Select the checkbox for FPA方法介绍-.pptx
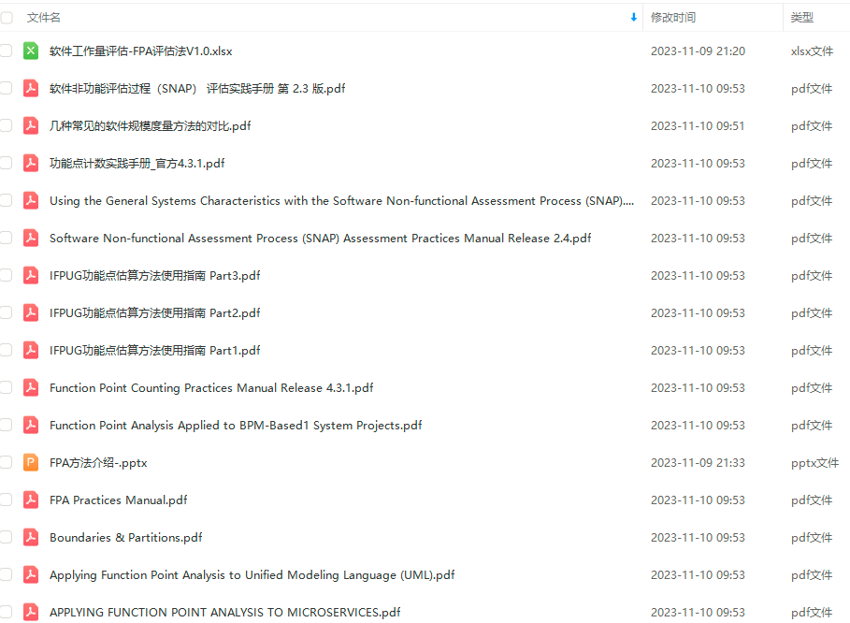This screenshot has height=623, width=850. click(7, 462)
